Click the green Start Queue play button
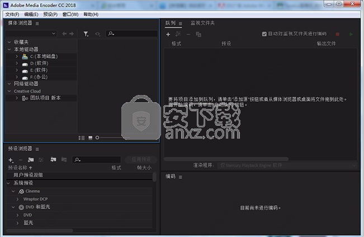364x237 pixels. (351, 34)
